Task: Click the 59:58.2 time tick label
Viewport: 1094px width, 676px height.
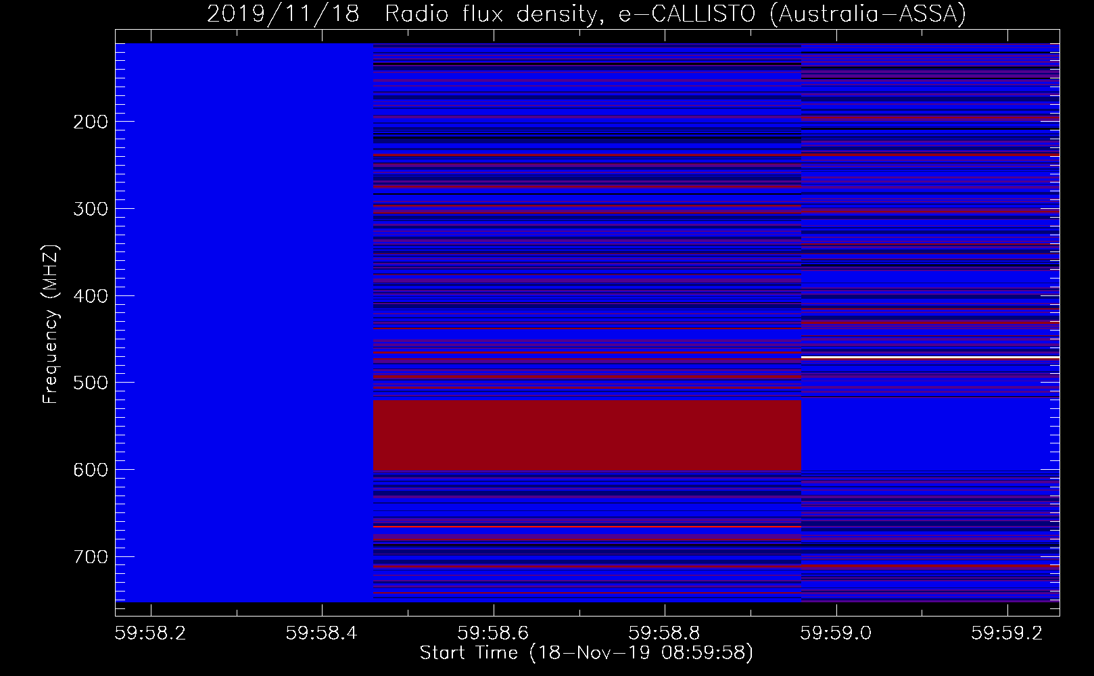Action: pos(151,633)
